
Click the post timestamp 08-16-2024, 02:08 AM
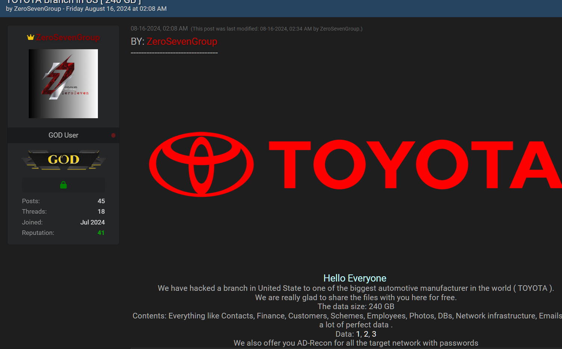tap(159, 29)
